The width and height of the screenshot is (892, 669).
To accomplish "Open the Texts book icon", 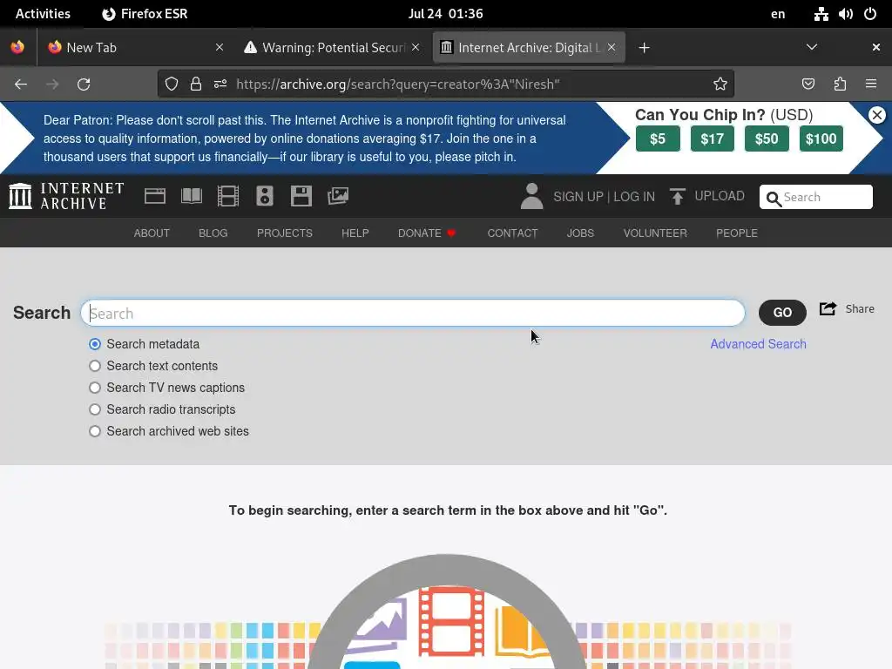I will pyautogui.click(x=192, y=196).
